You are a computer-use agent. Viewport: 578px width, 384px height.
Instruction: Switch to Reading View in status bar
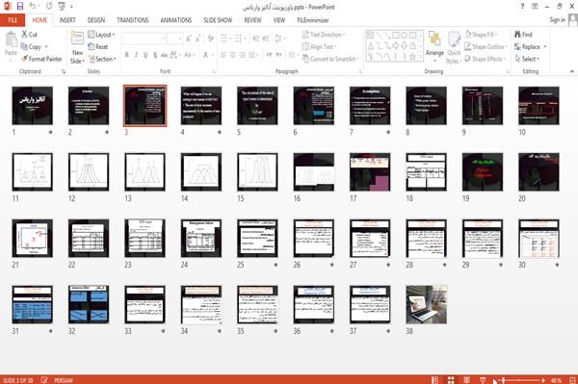(466, 380)
